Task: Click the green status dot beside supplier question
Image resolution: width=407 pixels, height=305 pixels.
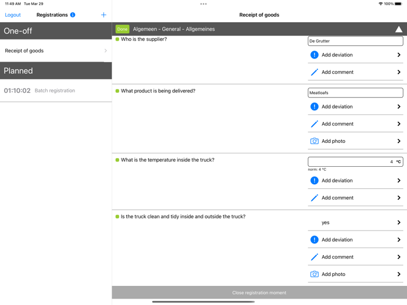Action: click(x=117, y=39)
